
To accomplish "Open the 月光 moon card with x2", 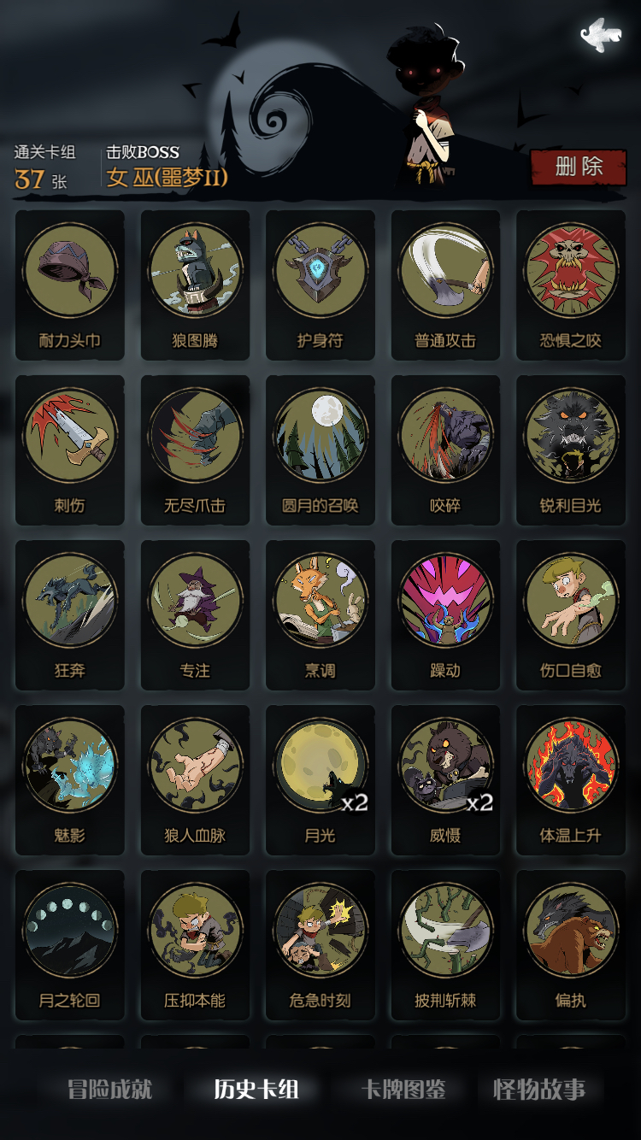I will tap(320, 780).
